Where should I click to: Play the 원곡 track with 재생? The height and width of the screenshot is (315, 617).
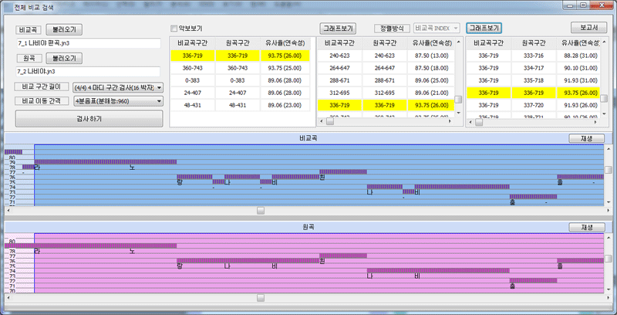[x=587, y=227]
